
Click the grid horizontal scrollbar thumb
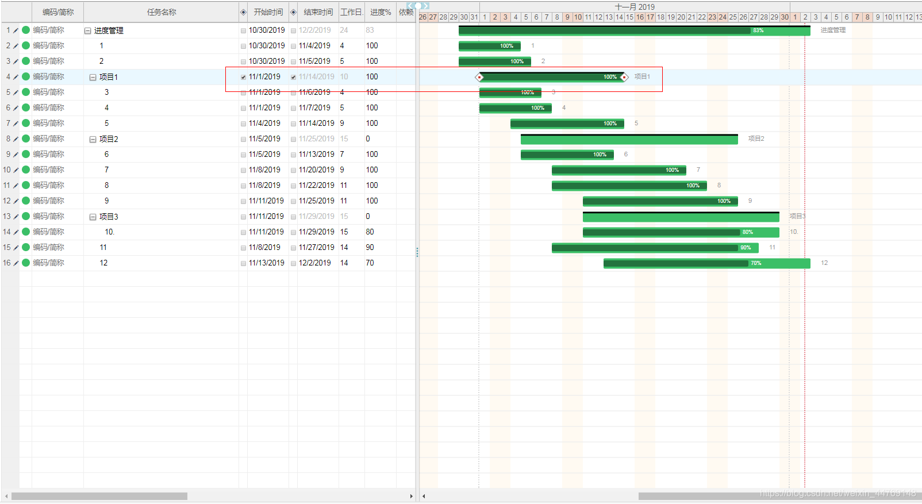click(99, 496)
